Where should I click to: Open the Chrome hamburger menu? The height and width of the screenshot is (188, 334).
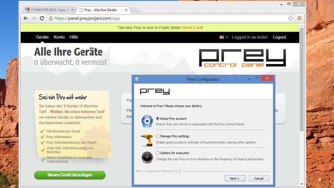[299, 18]
